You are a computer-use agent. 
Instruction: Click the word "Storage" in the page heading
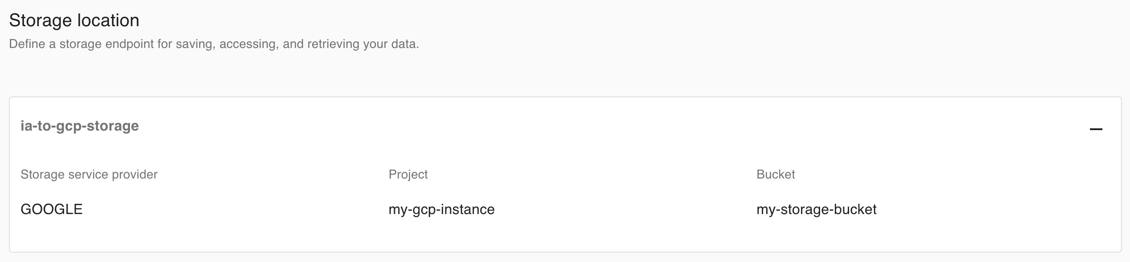tap(40, 20)
